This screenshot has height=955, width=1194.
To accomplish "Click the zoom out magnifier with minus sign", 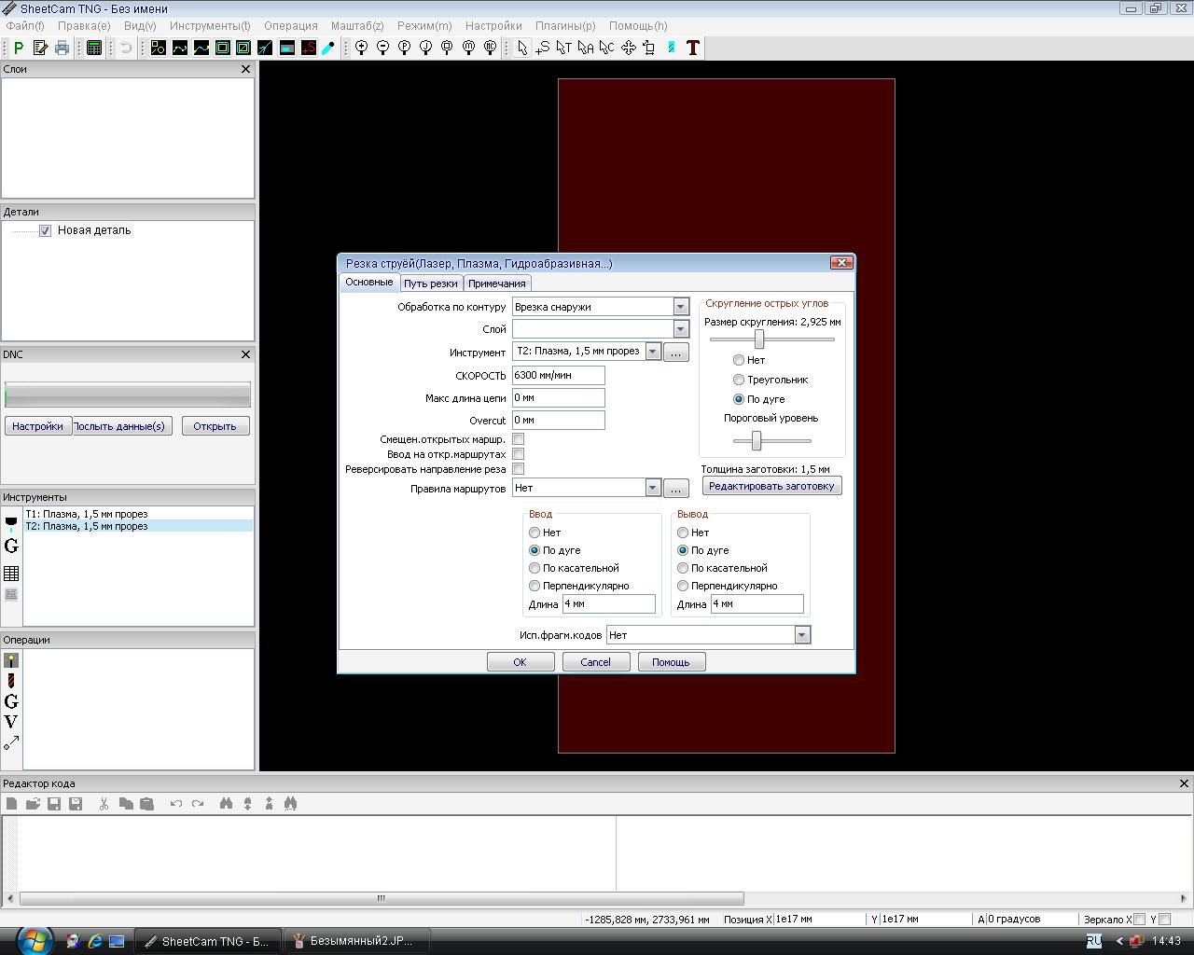I will point(383,48).
